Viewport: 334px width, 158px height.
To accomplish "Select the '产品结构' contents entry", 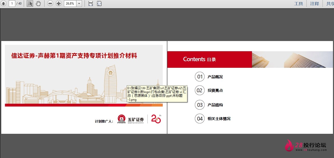I will coord(215,105).
